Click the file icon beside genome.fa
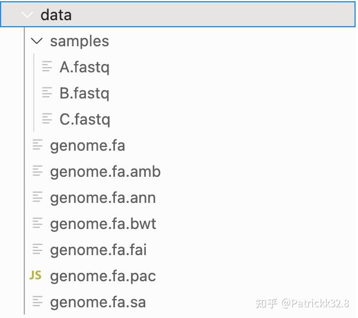The image size is (358, 318). click(38, 145)
